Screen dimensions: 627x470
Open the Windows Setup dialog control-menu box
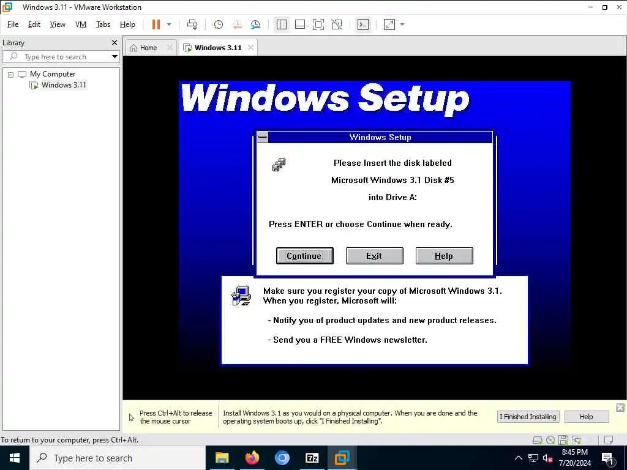click(x=262, y=137)
